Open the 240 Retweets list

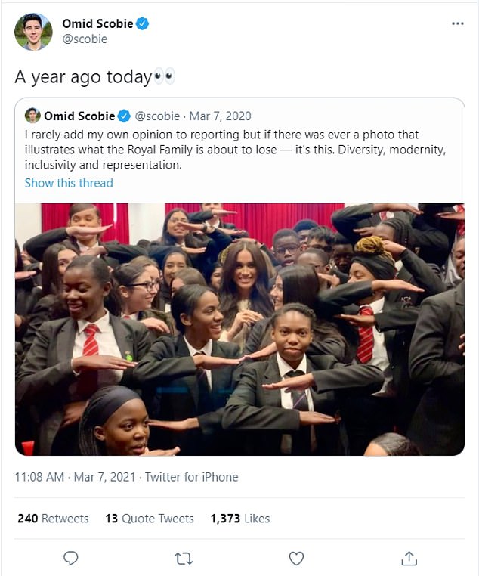coord(53,519)
